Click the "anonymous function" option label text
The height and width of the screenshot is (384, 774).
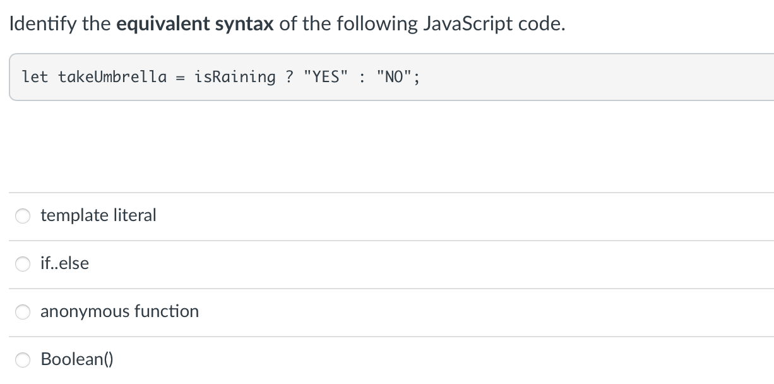[119, 312]
